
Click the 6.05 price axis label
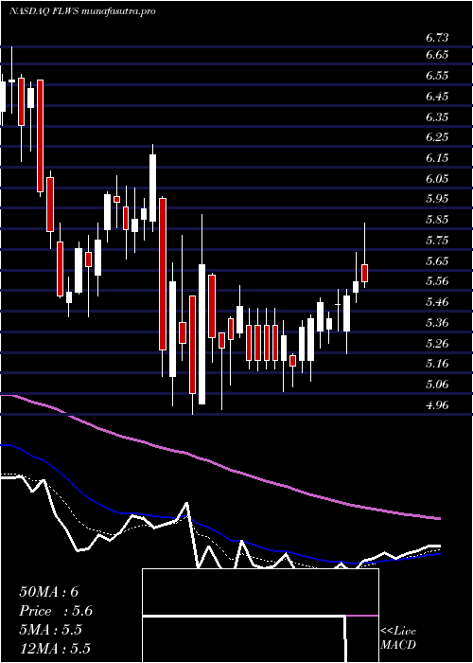point(437,178)
